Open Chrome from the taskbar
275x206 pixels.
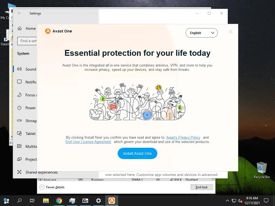click(59, 201)
